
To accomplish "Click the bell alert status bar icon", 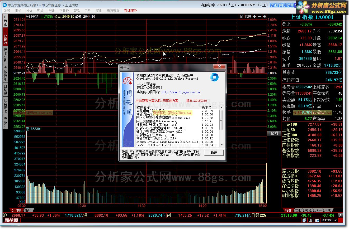I will (311, 221).
